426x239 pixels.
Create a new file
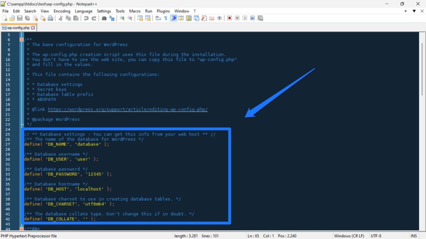coord(4,18)
